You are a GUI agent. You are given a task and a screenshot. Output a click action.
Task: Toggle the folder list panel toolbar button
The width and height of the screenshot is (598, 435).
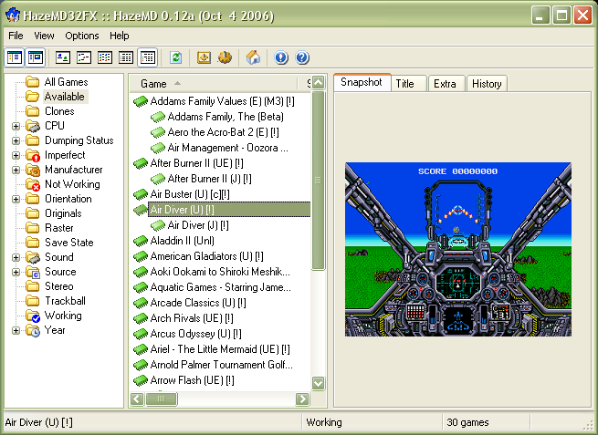(15, 57)
